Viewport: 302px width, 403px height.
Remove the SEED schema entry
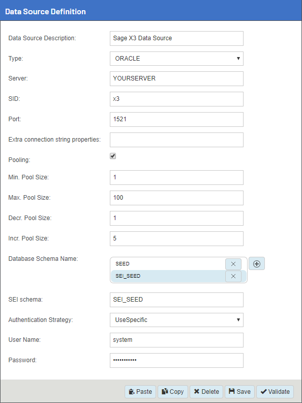point(233,264)
